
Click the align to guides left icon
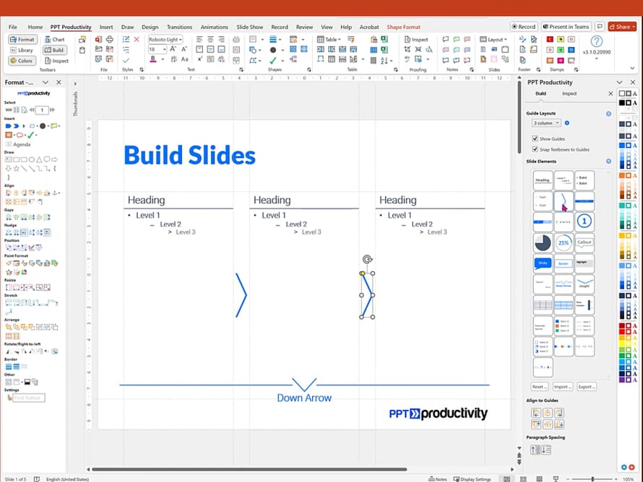click(x=536, y=413)
